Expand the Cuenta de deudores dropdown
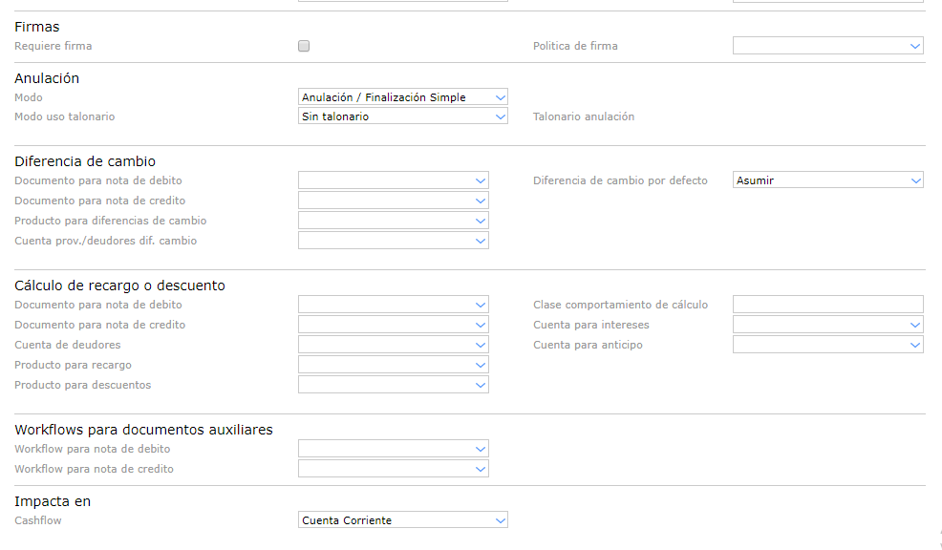The width and height of the screenshot is (942, 550). point(393,345)
